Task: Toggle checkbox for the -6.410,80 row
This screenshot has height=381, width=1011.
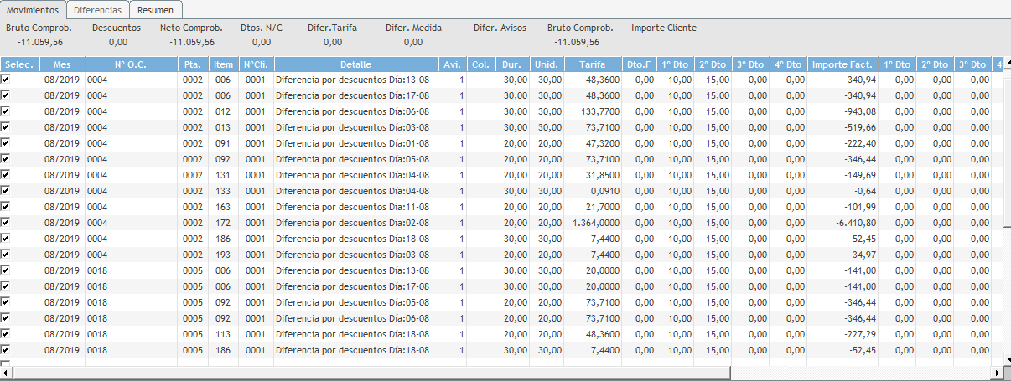Action: click(6, 222)
